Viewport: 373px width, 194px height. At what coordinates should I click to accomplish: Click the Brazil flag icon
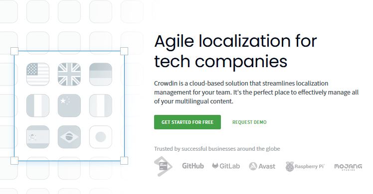[x=69, y=137]
